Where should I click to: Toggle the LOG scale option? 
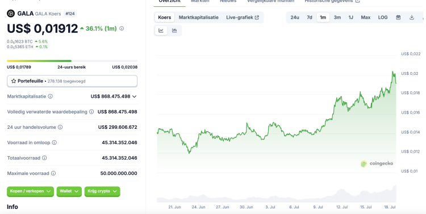[383, 18]
